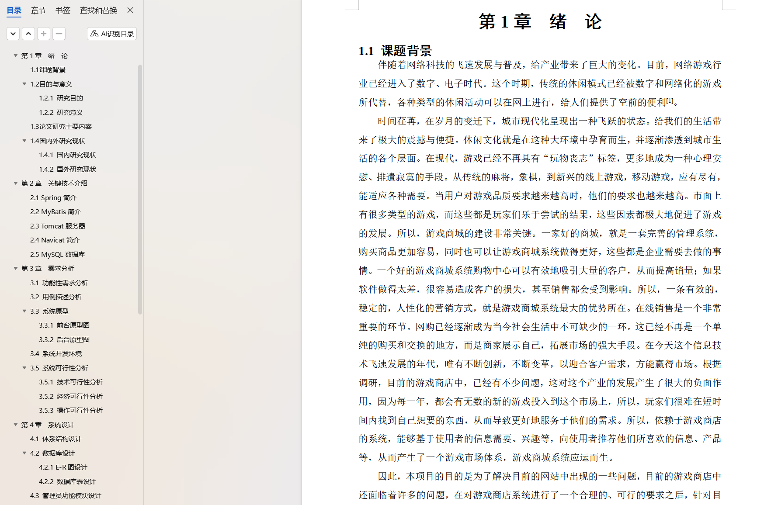778x505 pixels.
Task: Go to 1.2.2 研究意义 entry
Action: [x=61, y=112]
